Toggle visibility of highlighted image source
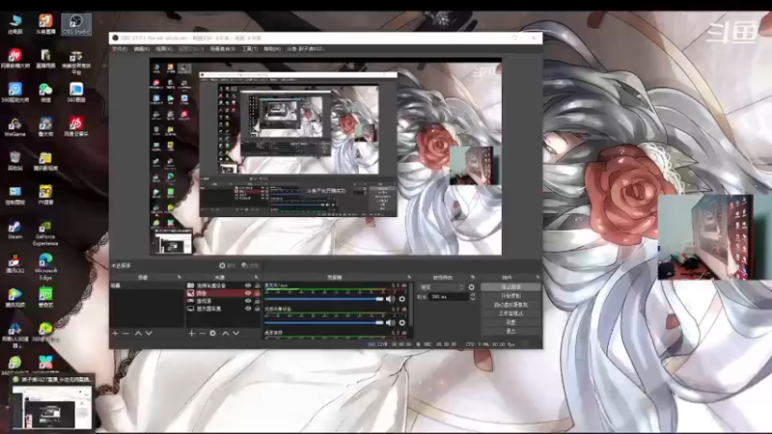 click(x=248, y=293)
